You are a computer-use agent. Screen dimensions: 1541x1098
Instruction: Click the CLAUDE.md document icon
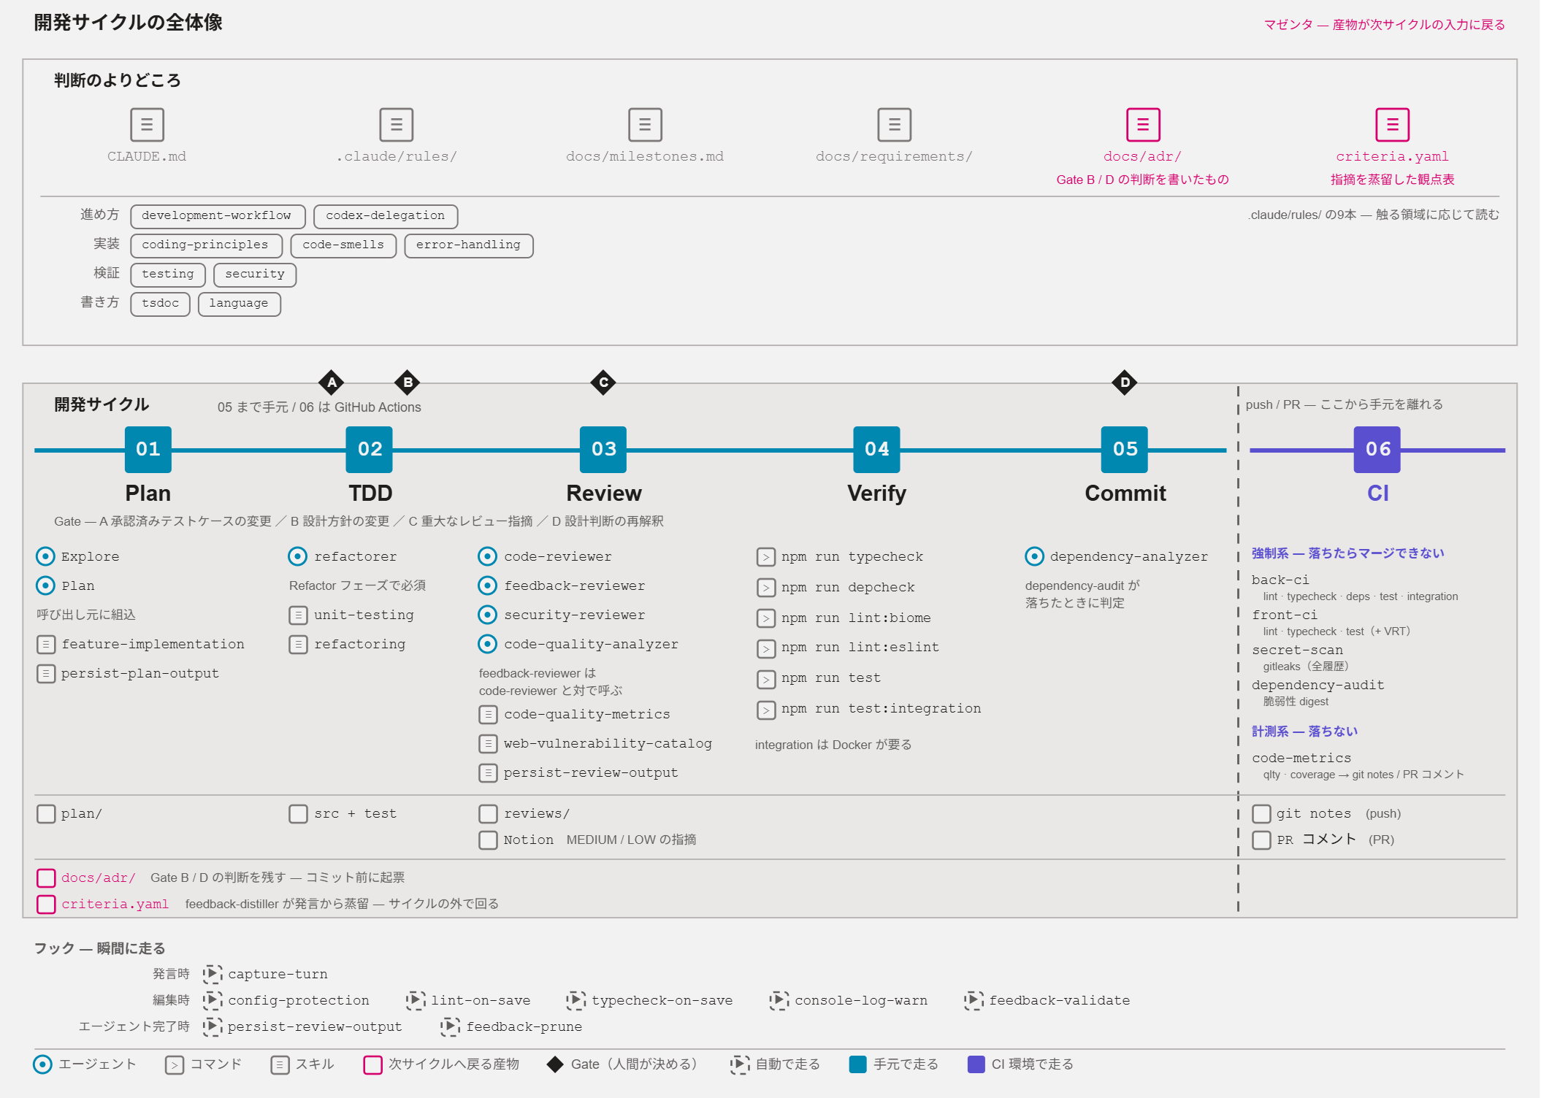(x=147, y=125)
